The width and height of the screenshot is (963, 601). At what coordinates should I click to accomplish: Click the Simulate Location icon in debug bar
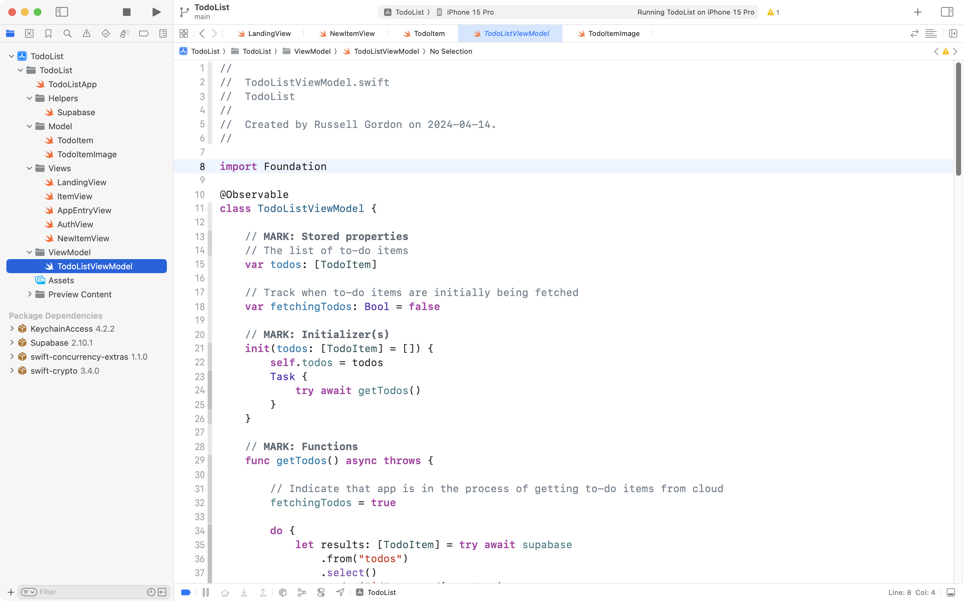pyautogui.click(x=340, y=592)
